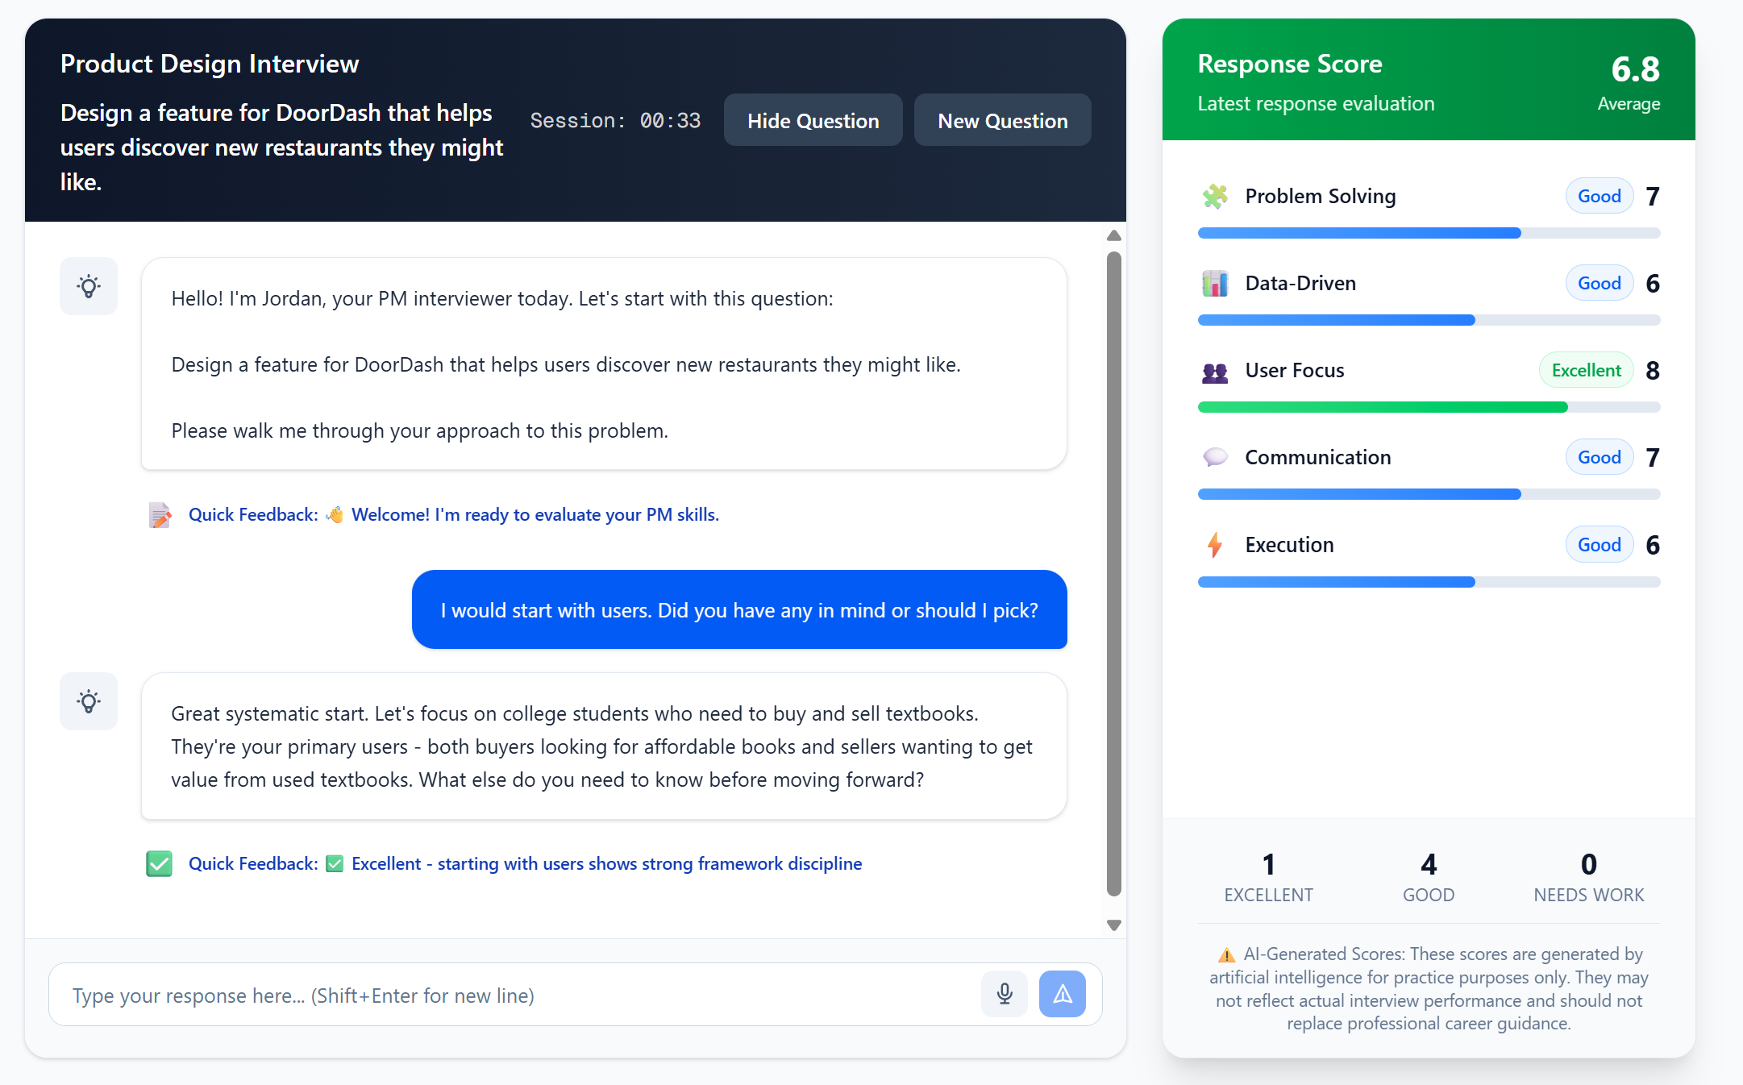Click the interviewer lightbulb avatar icon

pyautogui.click(x=89, y=286)
